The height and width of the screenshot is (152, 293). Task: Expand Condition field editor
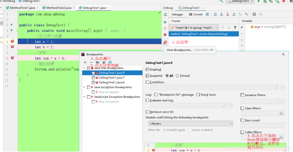pyautogui.click(x=276, y=87)
